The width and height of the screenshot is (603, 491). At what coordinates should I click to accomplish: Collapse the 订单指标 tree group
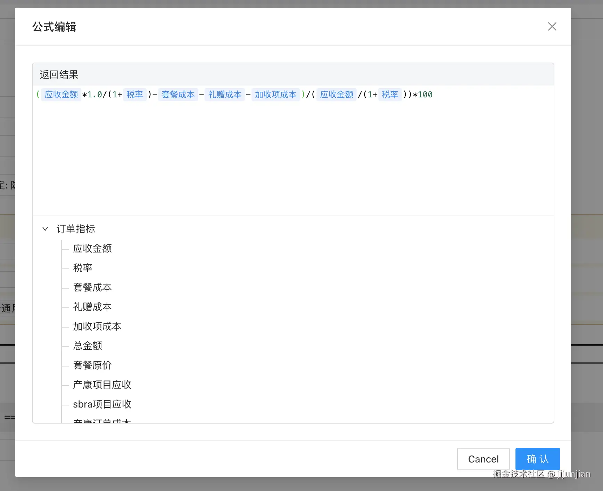coord(45,229)
